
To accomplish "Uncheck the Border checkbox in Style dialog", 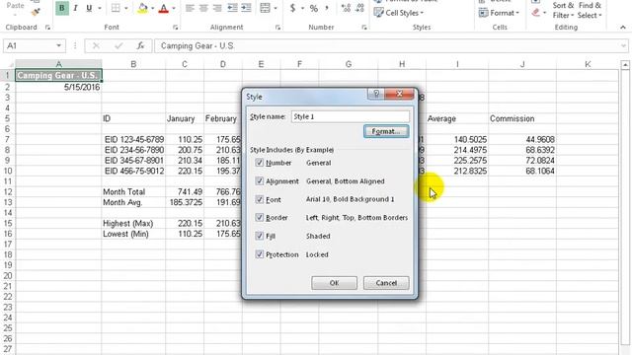I will [259, 217].
